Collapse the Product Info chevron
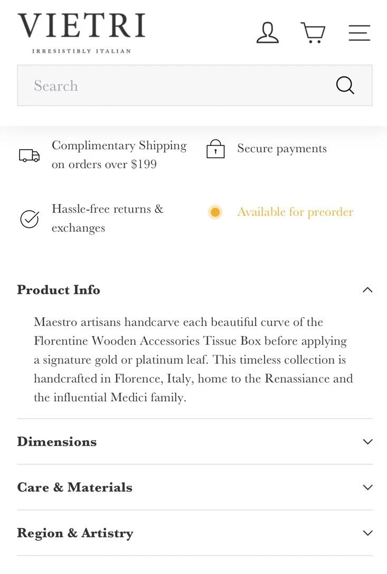 [x=367, y=290]
